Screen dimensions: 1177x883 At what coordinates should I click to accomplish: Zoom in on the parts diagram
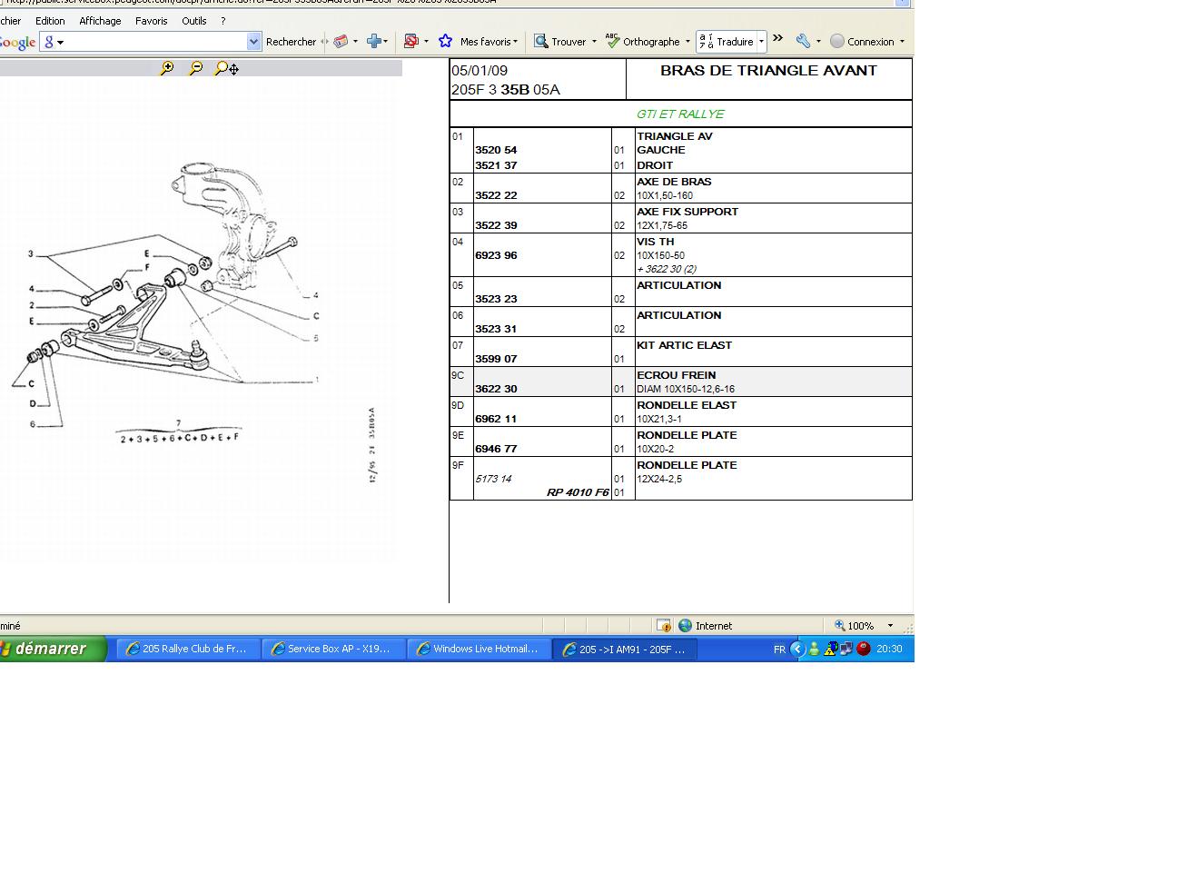(166, 68)
